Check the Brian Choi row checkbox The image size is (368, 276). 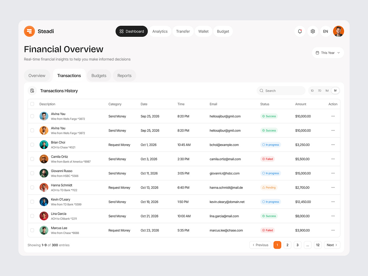32,145
